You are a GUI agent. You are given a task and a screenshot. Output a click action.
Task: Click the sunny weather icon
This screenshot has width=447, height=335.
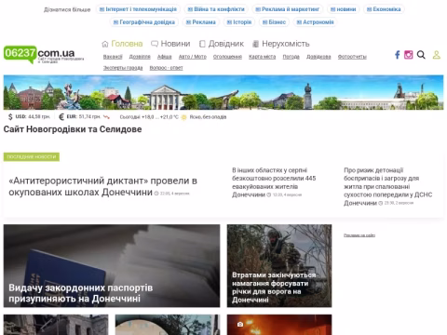(183, 117)
